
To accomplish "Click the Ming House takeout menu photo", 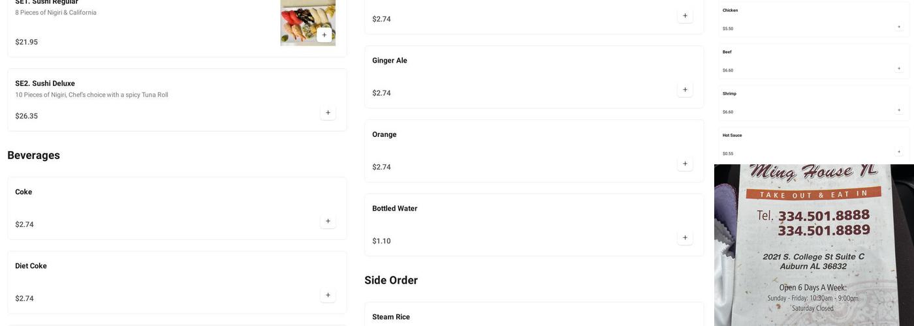I will coord(814,245).
